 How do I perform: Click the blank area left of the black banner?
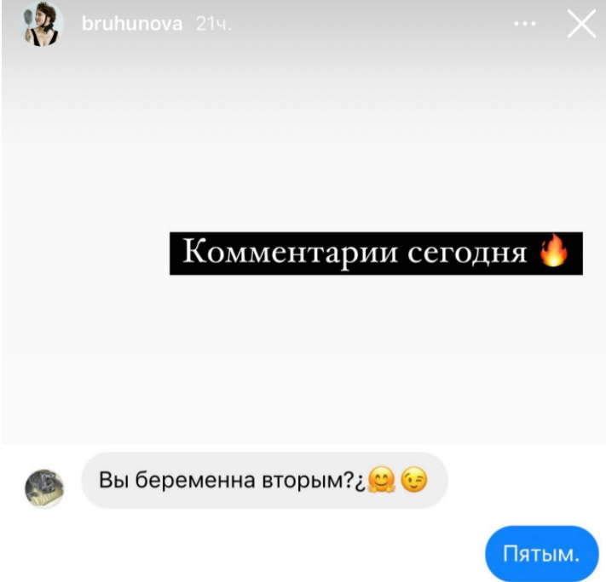85,254
